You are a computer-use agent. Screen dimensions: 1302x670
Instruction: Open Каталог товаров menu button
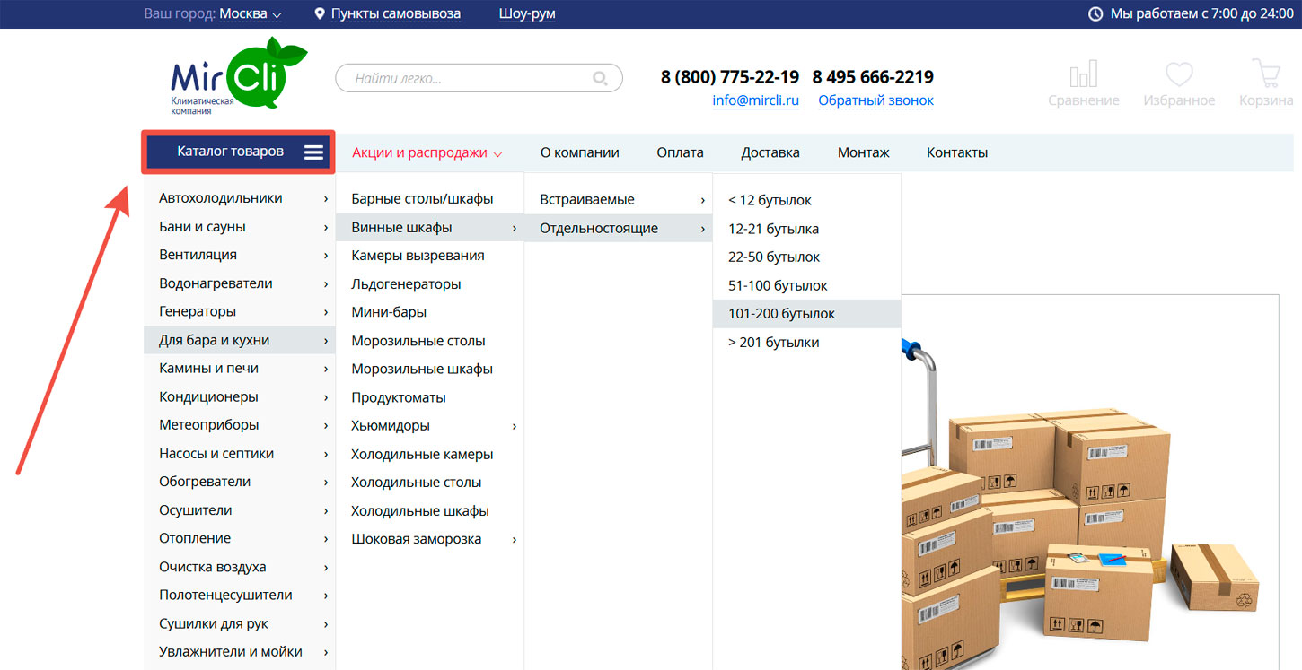[x=239, y=152]
